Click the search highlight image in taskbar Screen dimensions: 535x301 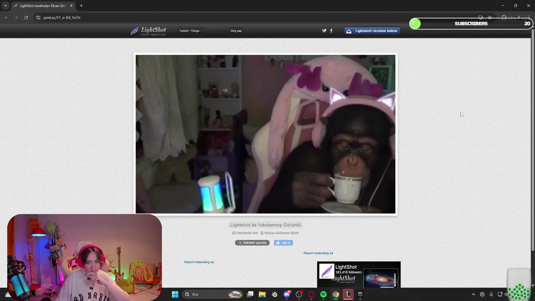(235, 294)
